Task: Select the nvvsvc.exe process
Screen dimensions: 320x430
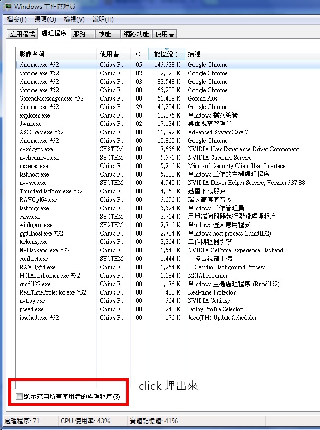Action: [x=168, y=183]
